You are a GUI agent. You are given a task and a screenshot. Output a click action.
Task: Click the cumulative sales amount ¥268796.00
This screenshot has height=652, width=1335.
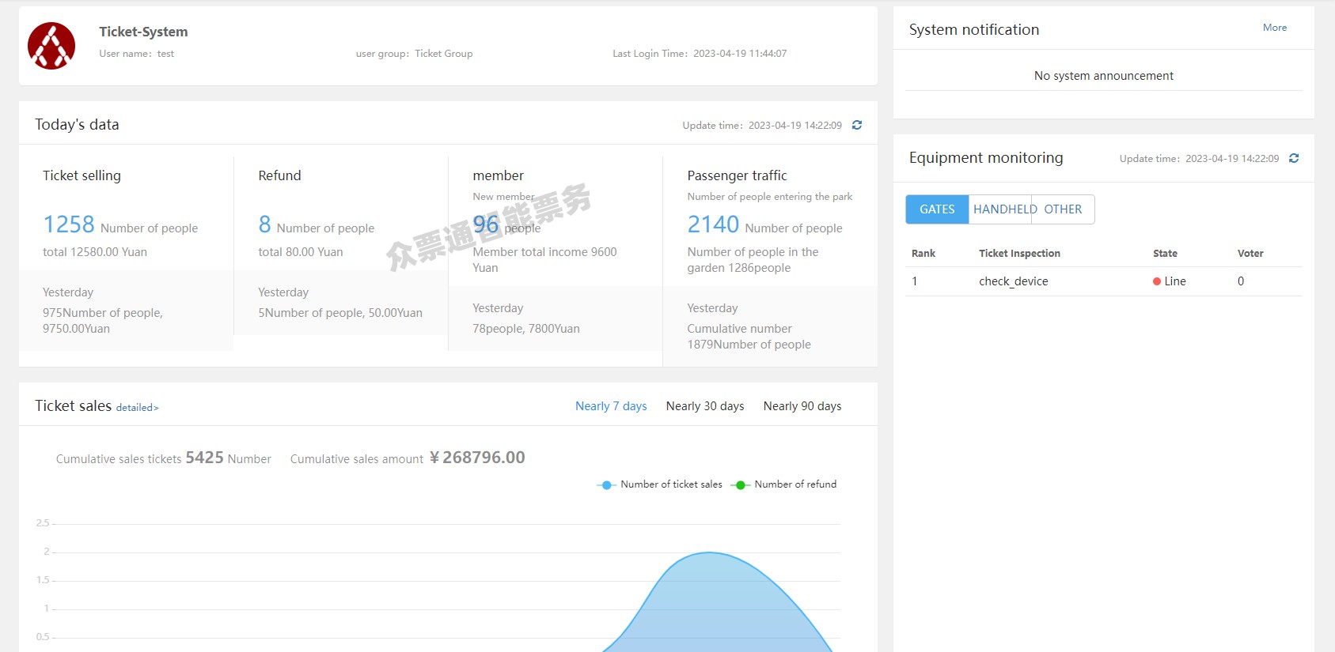(477, 458)
